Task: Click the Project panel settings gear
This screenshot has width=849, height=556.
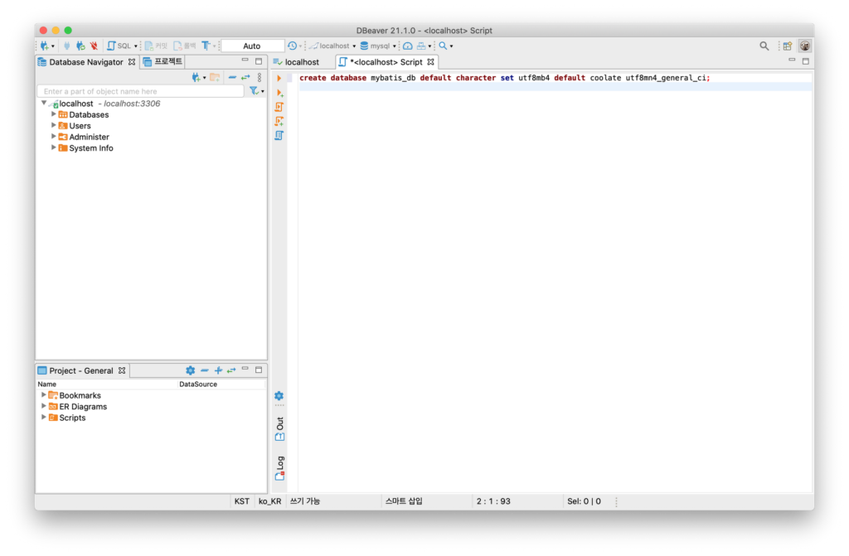Action: [x=191, y=370]
